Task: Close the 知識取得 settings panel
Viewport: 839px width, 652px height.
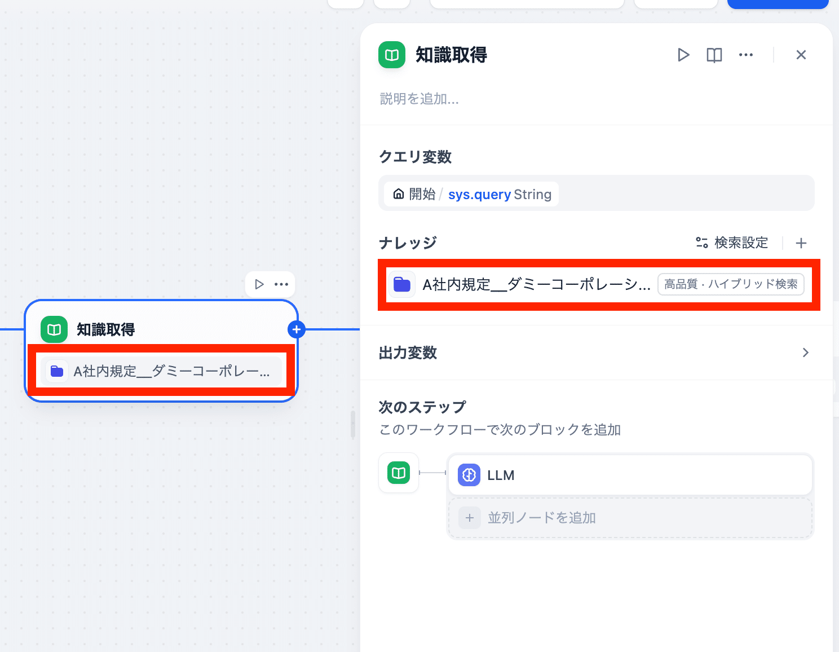Action: (x=801, y=55)
